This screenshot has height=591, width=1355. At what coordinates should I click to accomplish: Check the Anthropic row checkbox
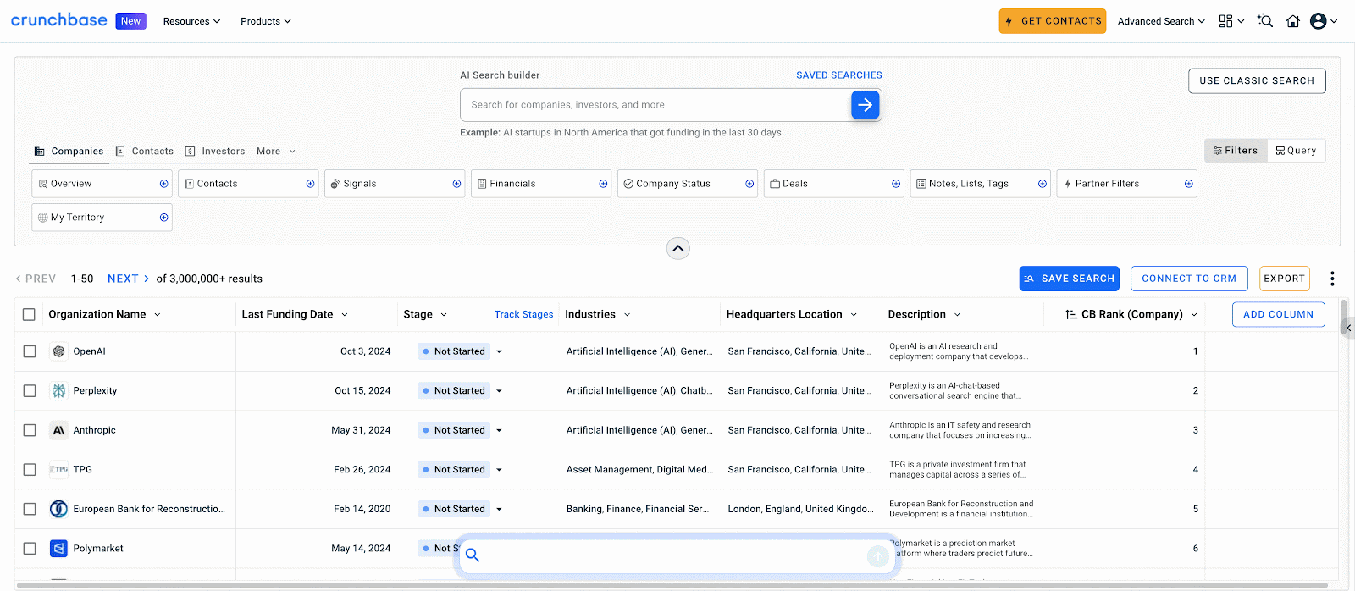click(30, 430)
